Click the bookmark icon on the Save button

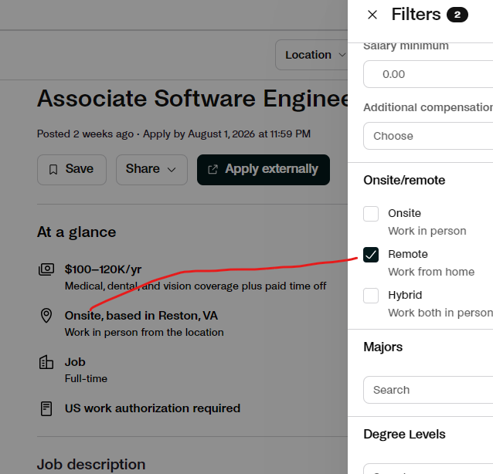click(x=53, y=169)
